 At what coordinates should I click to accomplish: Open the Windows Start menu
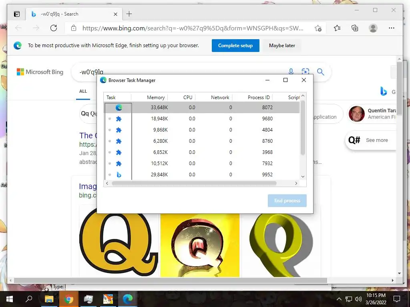(10, 299)
